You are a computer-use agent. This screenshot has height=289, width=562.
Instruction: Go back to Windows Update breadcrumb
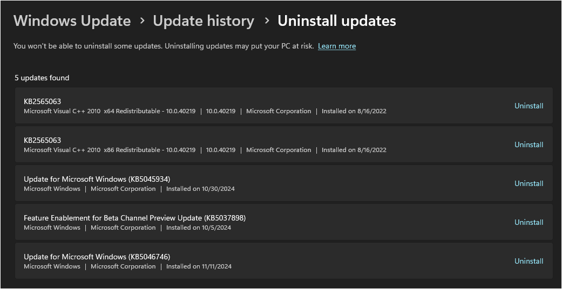[x=72, y=21]
